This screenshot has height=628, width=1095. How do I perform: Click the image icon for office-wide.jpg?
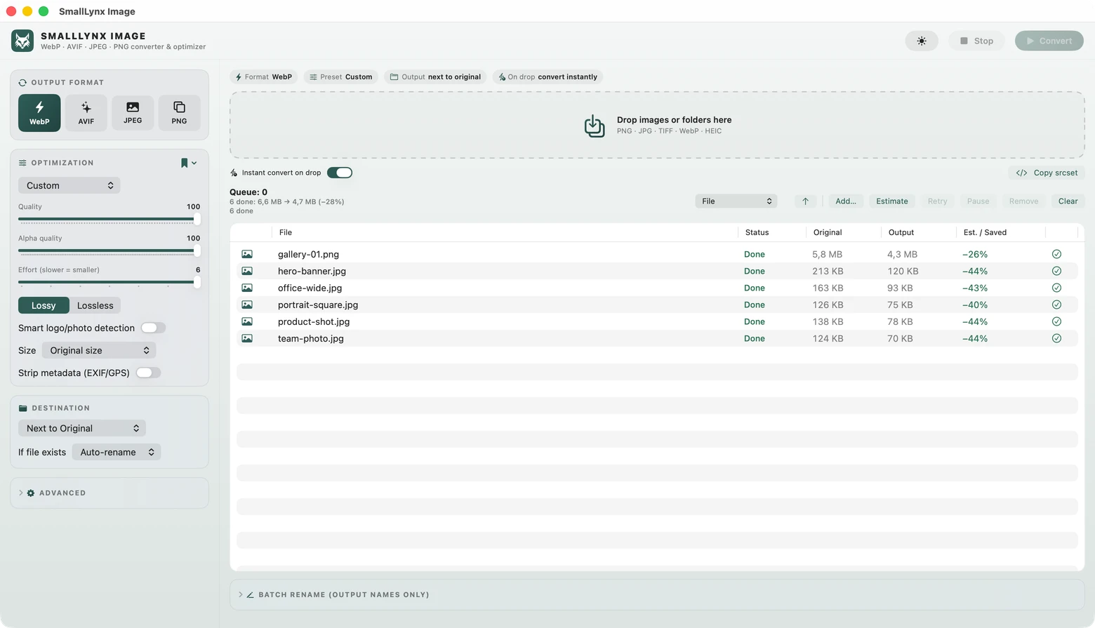247,288
